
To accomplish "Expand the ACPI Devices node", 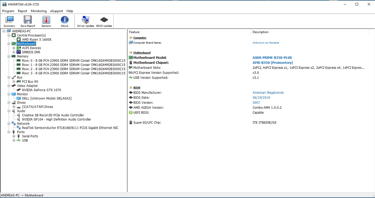I will [14, 48].
